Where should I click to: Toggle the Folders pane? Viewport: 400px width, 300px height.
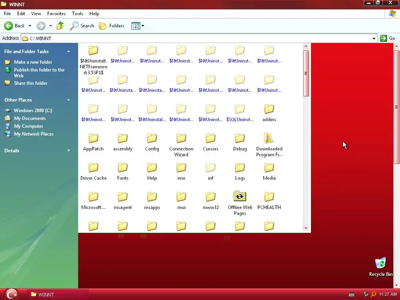pyautogui.click(x=111, y=26)
